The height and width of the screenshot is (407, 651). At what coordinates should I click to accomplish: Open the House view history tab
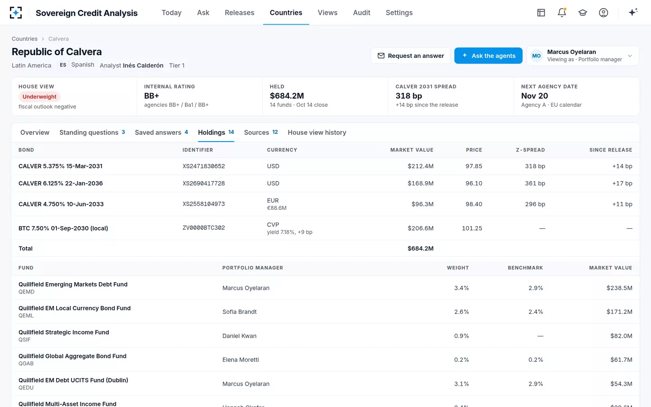coord(317,133)
